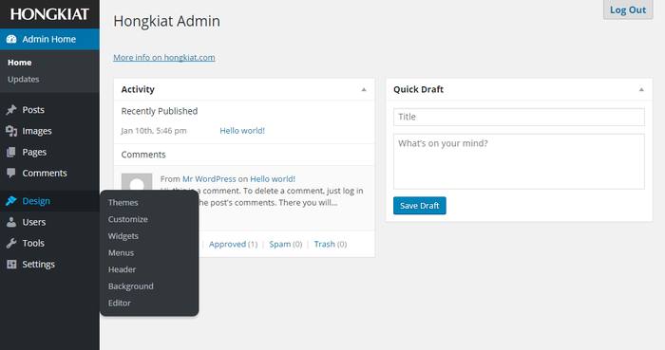Screen dimensions: 665x350
Task: Choose Menus from the Design flyout
Action: pos(121,252)
